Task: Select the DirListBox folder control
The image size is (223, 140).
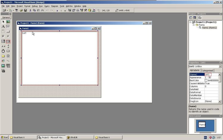Action: tap(3, 56)
